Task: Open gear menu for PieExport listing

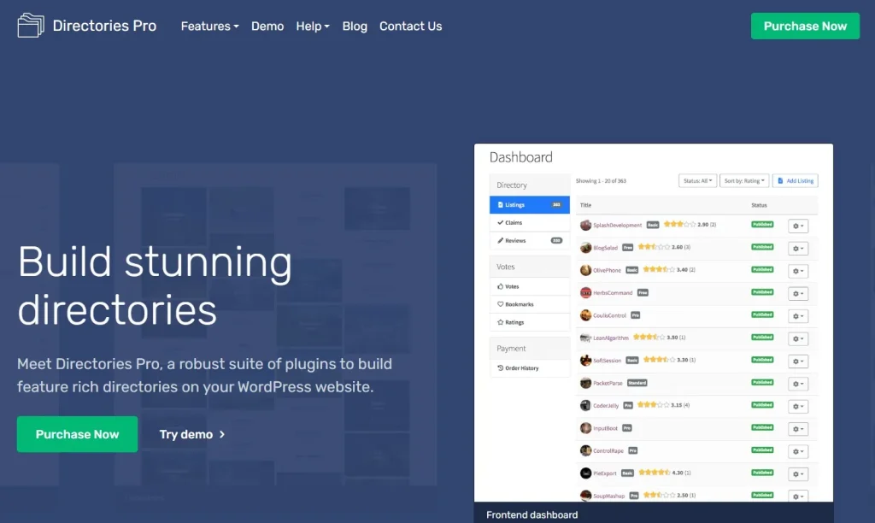Action: coord(798,474)
